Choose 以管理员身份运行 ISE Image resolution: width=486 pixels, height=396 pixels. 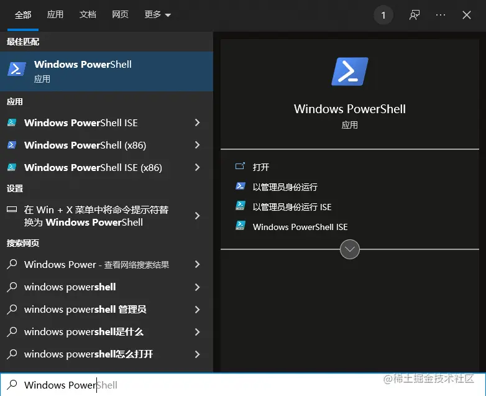click(x=292, y=207)
